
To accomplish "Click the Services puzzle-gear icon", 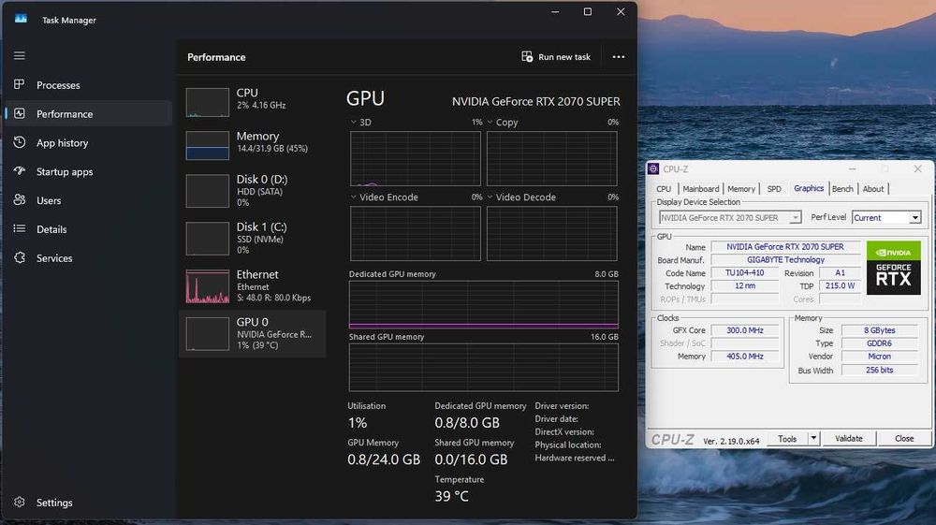I will tap(19, 257).
